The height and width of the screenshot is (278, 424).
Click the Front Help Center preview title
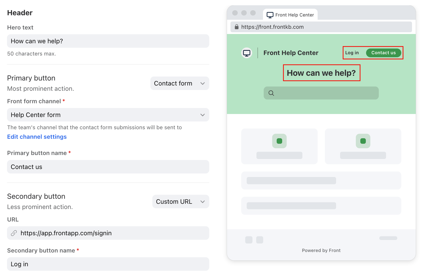291,53
